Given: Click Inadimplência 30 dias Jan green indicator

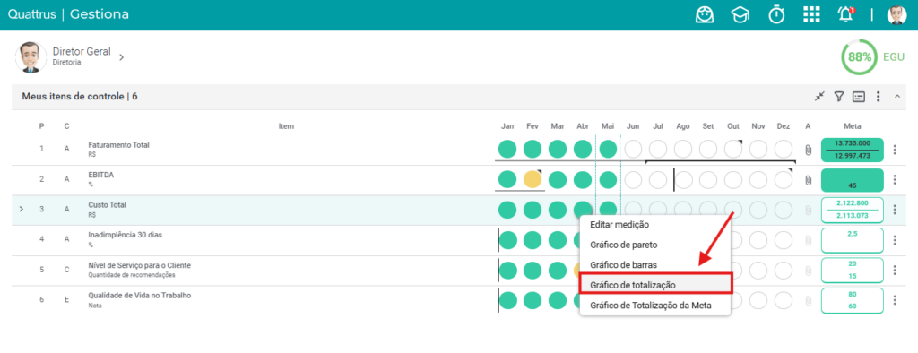Looking at the screenshot, I should [x=507, y=239].
